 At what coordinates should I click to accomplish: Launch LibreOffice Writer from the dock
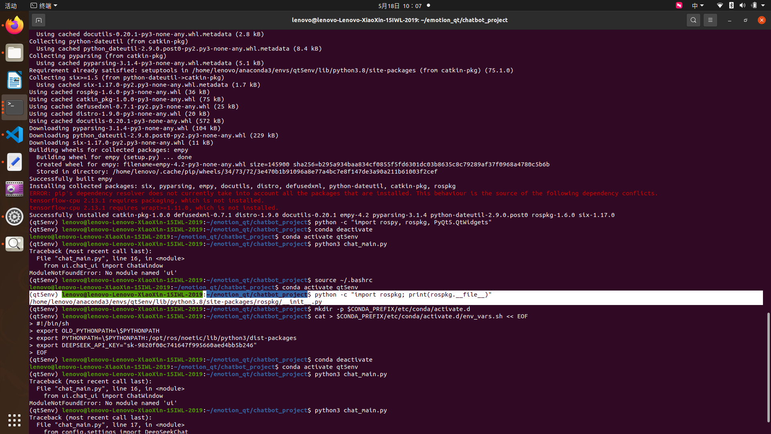click(x=14, y=80)
